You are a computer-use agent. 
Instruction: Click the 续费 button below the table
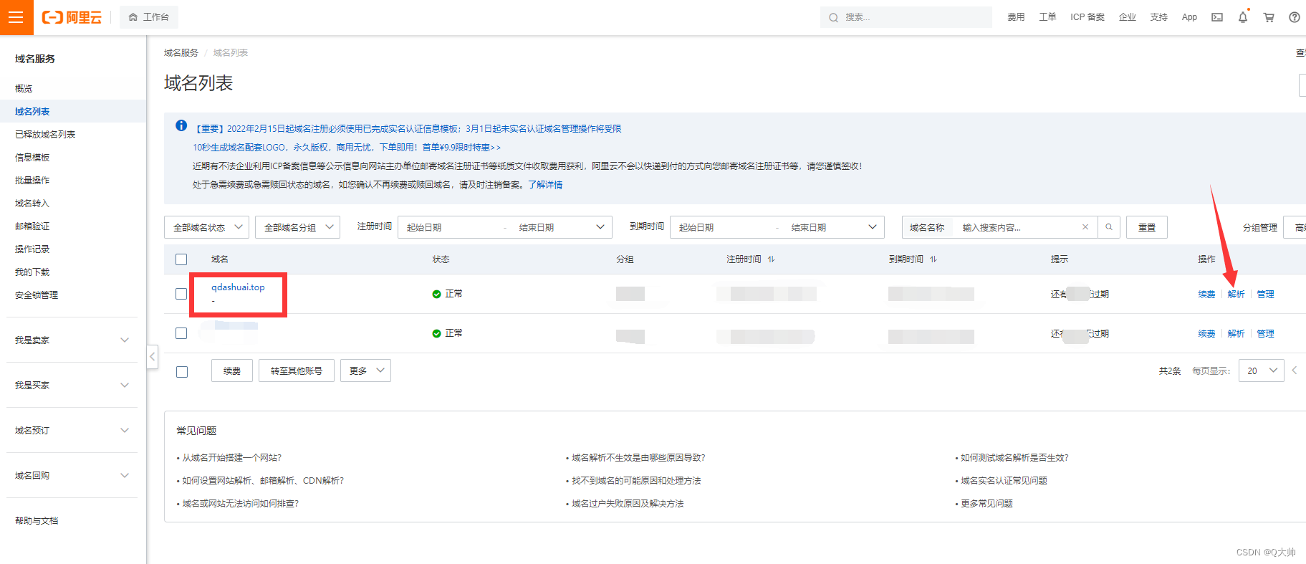coord(232,371)
